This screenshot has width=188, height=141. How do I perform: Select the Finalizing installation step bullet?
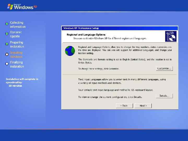point(7,64)
